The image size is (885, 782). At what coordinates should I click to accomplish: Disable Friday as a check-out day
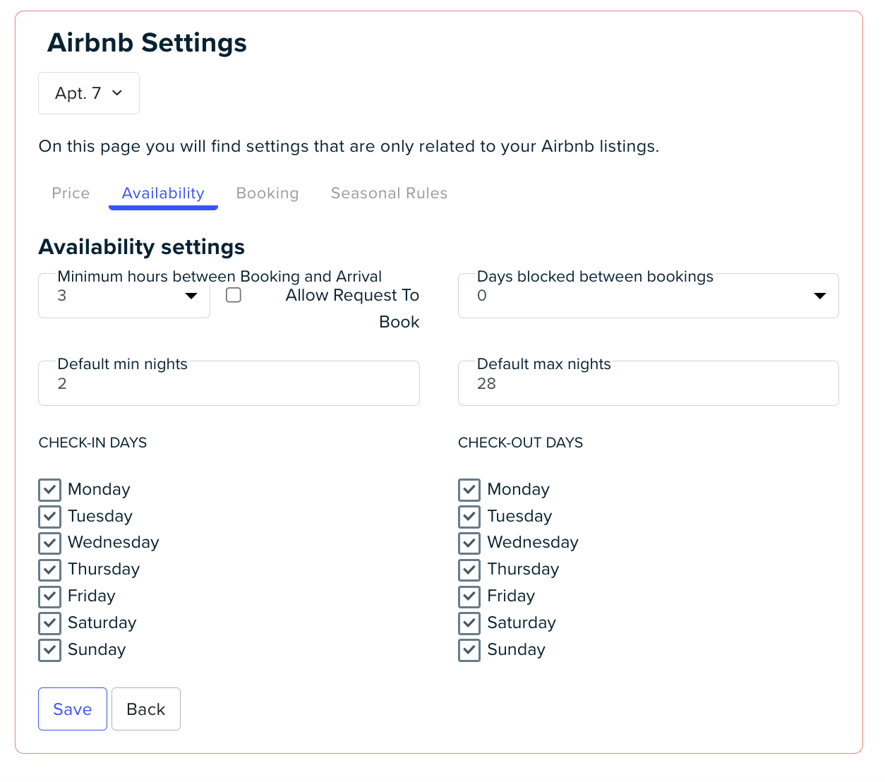click(x=469, y=596)
